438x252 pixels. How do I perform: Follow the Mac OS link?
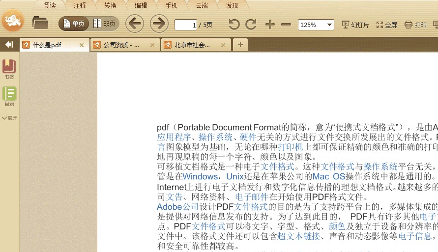tap(329, 177)
